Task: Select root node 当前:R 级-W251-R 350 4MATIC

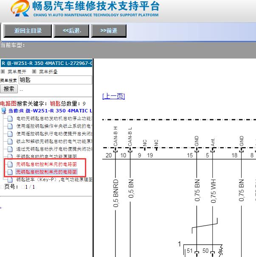Action: click(50, 111)
